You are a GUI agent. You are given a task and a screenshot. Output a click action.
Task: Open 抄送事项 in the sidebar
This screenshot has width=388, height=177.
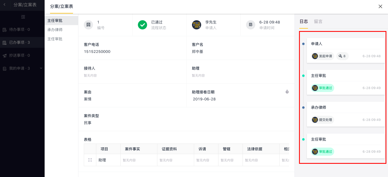(19, 55)
